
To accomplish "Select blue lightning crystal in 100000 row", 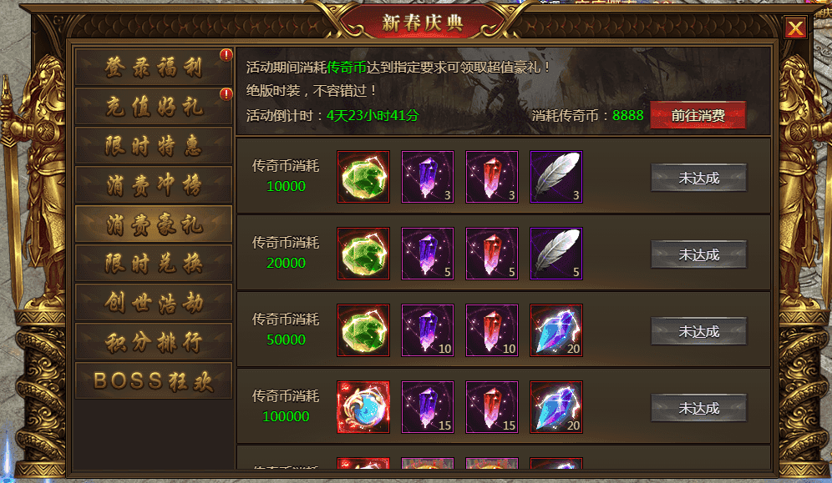I will point(556,407).
